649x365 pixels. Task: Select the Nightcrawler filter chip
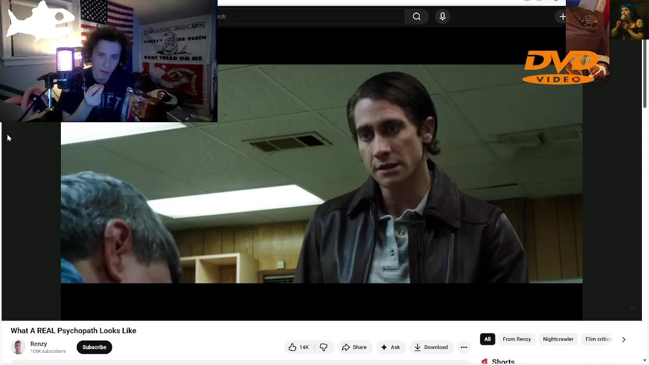coord(558,339)
